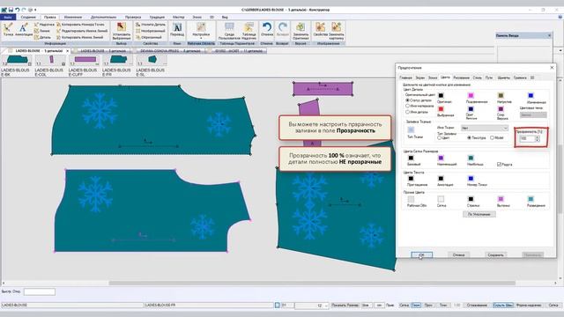Switch to Главная tab in preferences dialog
564x317 pixels.
click(x=405, y=77)
